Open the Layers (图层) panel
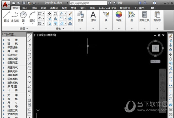 80,16
